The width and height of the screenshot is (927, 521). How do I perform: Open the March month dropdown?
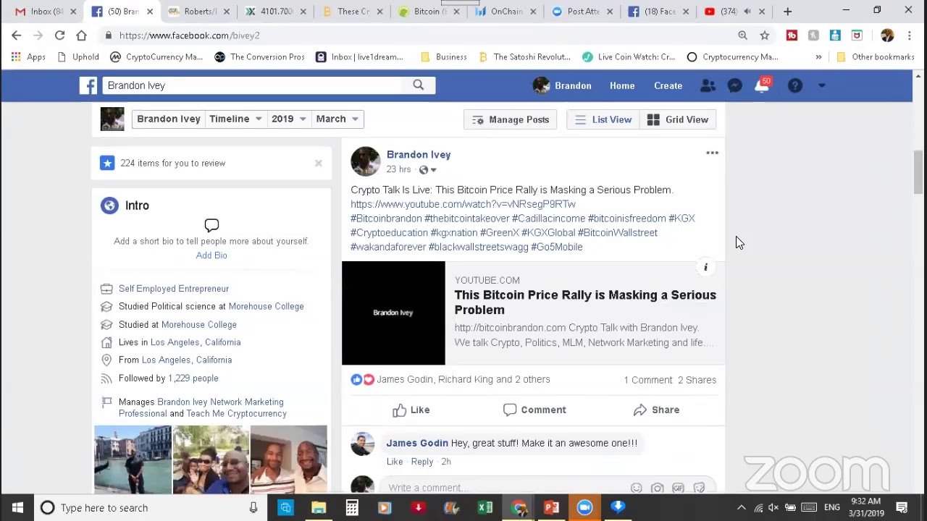click(337, 119)
